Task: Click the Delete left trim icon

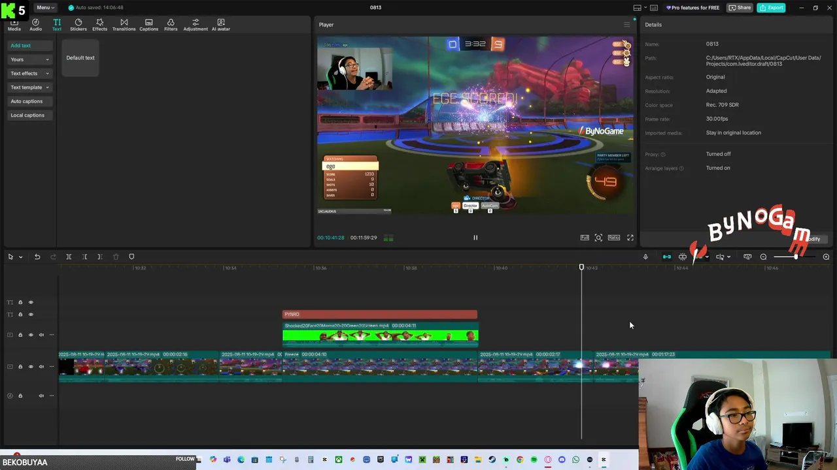Action: click(x=84, y=257)
